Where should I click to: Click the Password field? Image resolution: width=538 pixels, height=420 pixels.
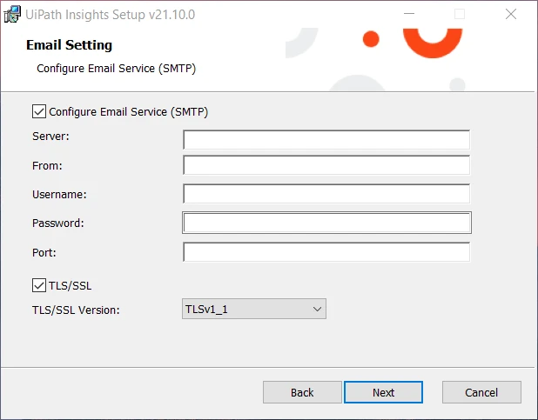[x=326, y=223]
